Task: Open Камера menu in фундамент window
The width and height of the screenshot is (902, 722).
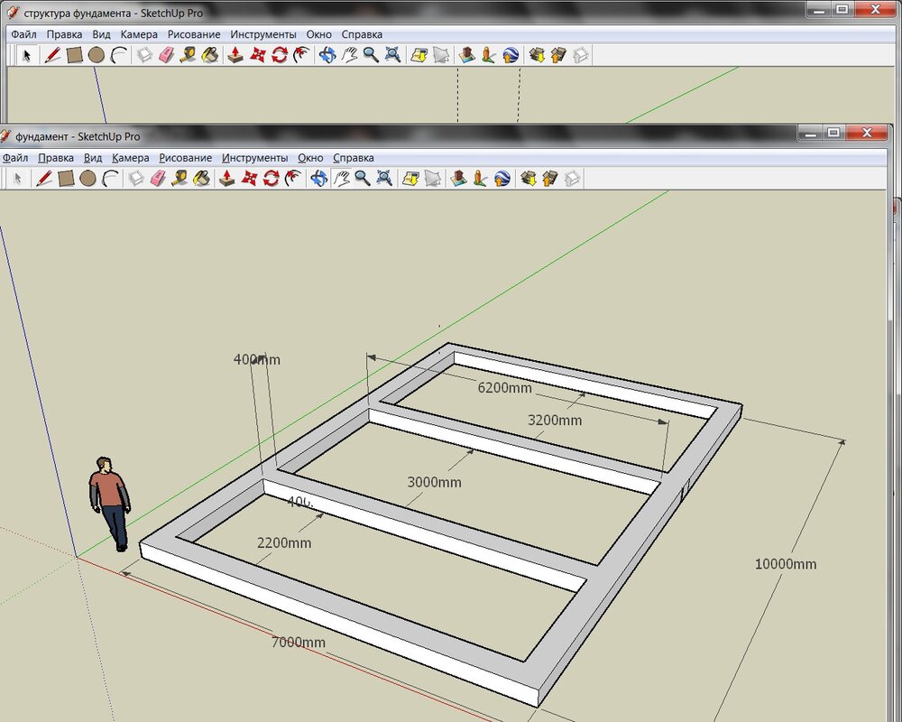Action: coord(130,158)
